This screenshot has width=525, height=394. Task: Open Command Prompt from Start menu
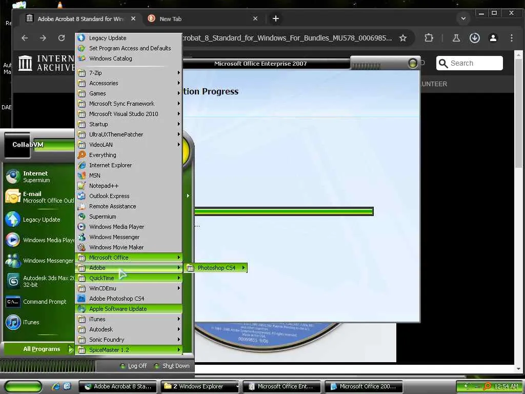tap(39, 302)
